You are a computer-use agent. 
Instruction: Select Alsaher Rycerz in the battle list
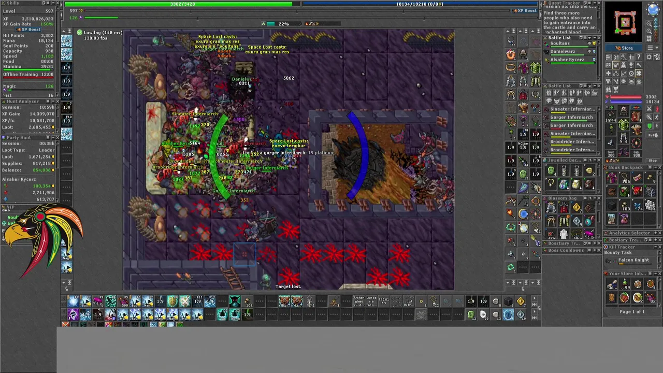(570, 60)
